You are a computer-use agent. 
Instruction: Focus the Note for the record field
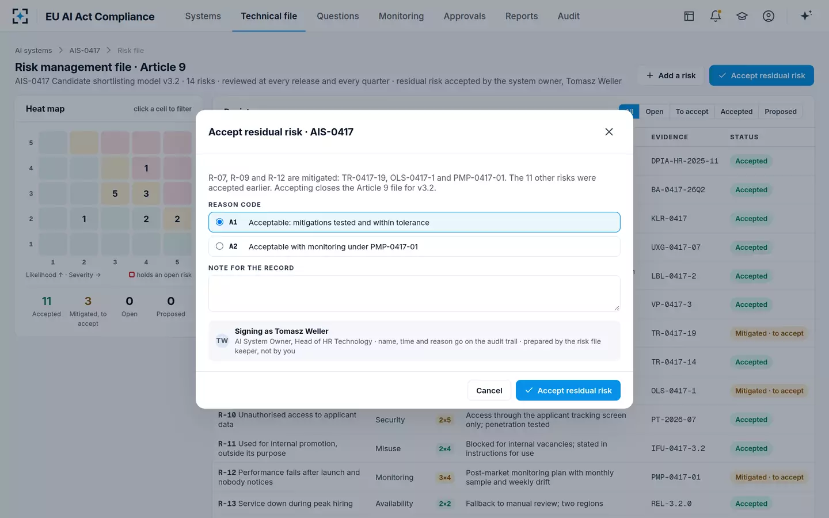414,294
